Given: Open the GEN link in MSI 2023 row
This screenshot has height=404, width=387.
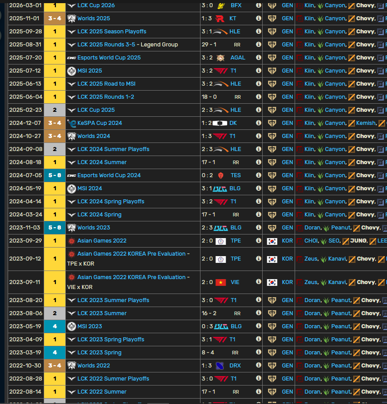Looking at the screenshot, I should click(x=287, y=326).
